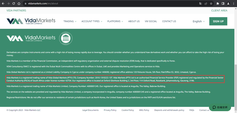Click the Copyright 2023 Vida Markets text
Screen dimensions: 237x113
[x=23, y=110]
